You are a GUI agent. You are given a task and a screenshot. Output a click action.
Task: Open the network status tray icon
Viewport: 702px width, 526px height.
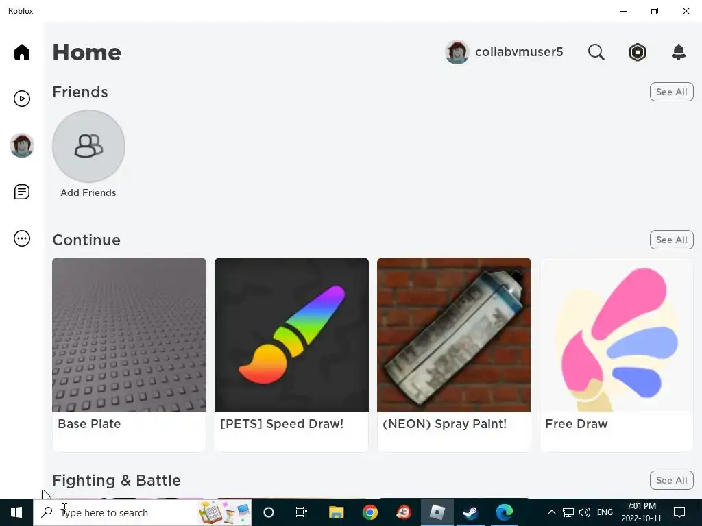(x=568, y=512)
